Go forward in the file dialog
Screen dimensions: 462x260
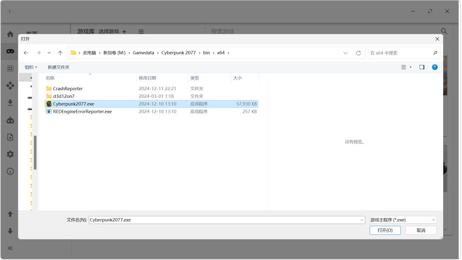pyautogui.click(x=38, y=53)
